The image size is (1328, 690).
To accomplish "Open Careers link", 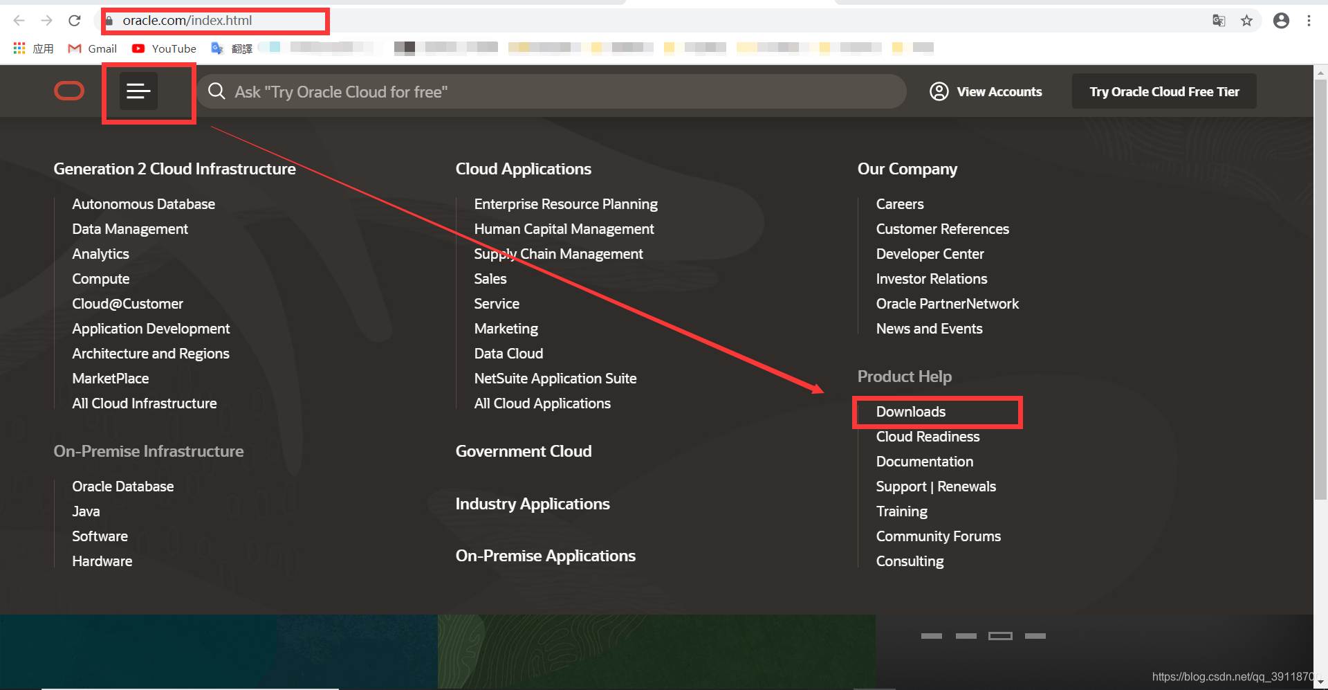I will click(899, 204).
